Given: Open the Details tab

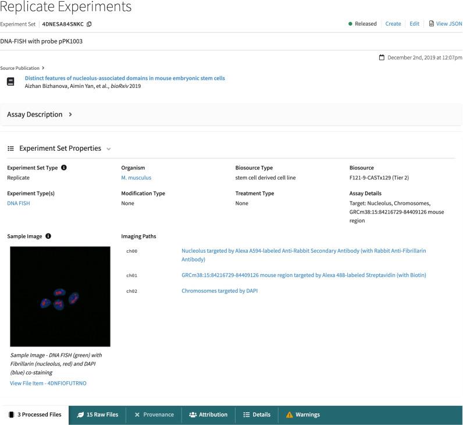Looking at the screenshot, I should (x=257, y=415).
